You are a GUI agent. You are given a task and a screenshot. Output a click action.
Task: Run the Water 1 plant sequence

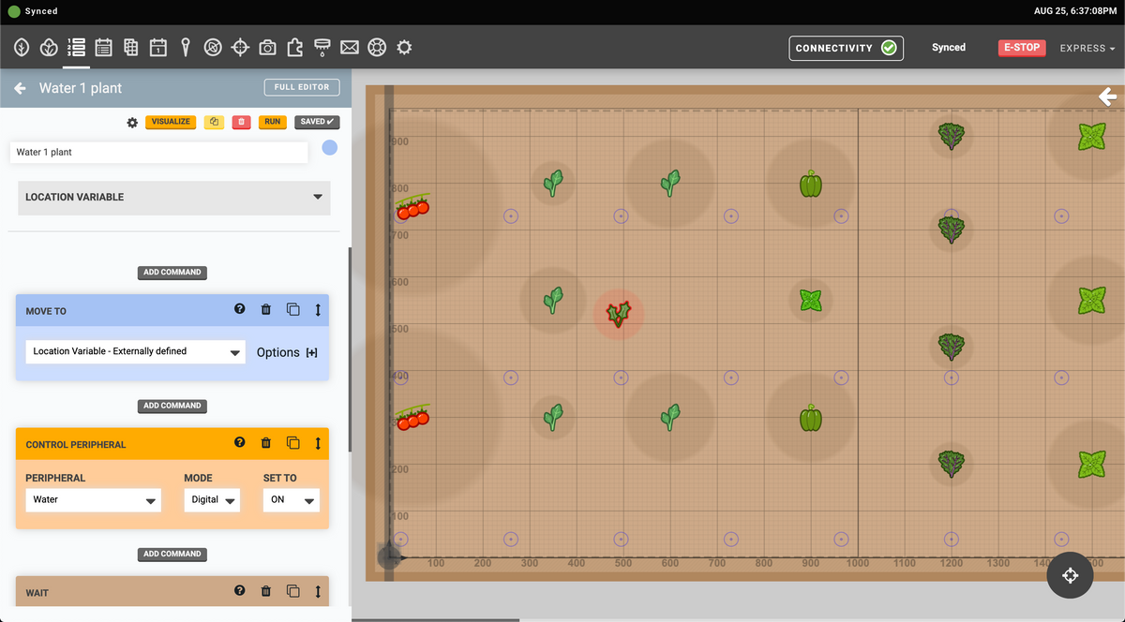pos(272,122)
